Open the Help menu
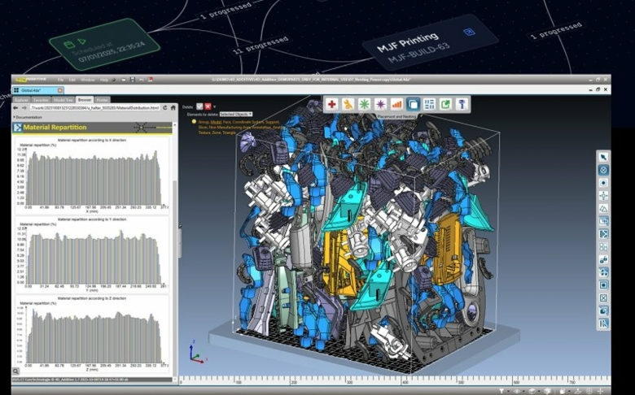Screen dimensions: 635x395 (x=104, y=80)
